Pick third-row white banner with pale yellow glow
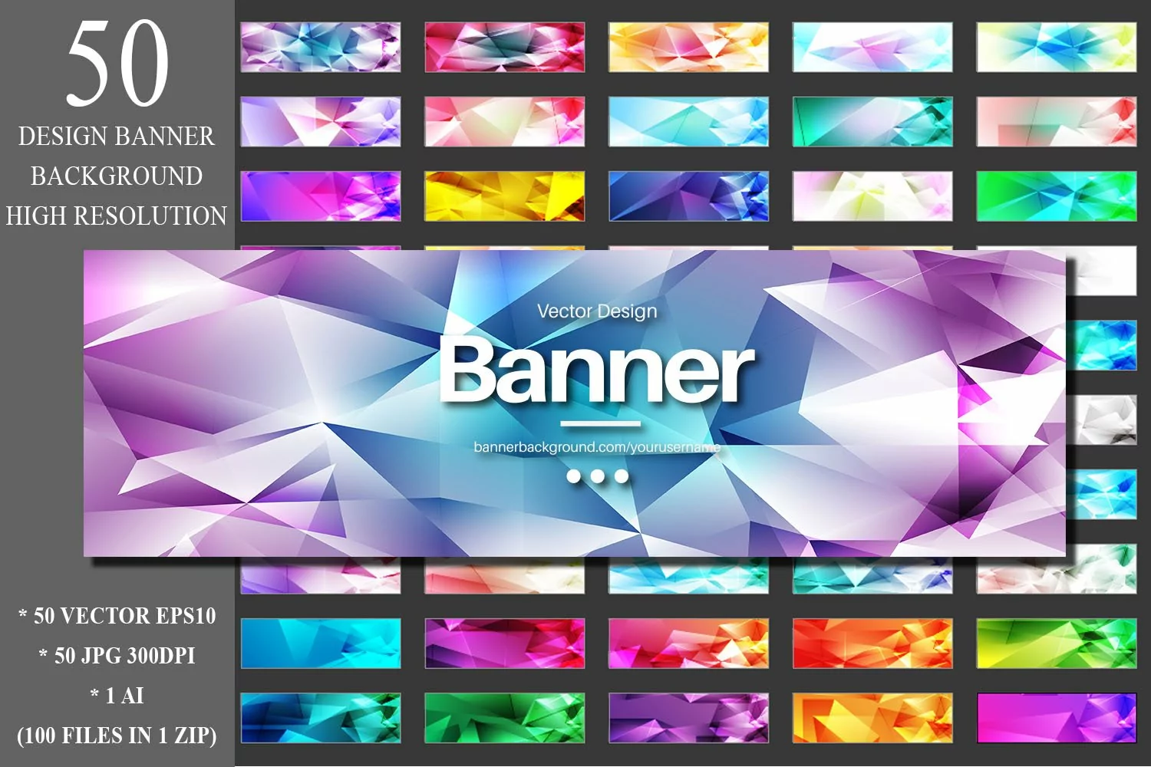 872,196
